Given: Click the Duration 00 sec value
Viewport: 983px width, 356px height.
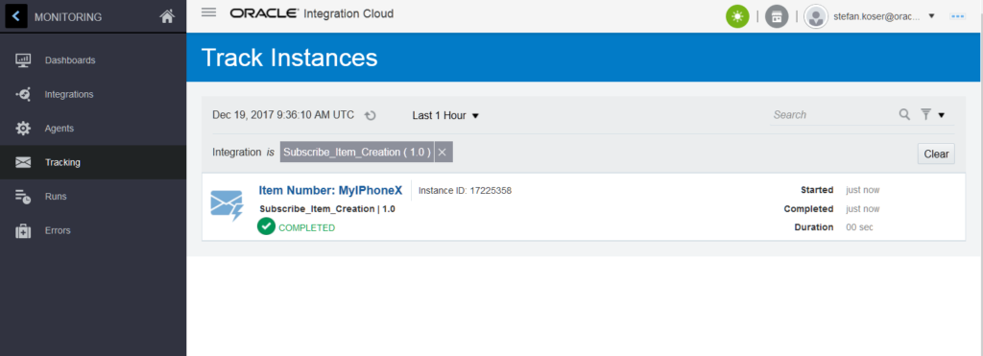Looking at the screenshot, I should pos(859,226).
